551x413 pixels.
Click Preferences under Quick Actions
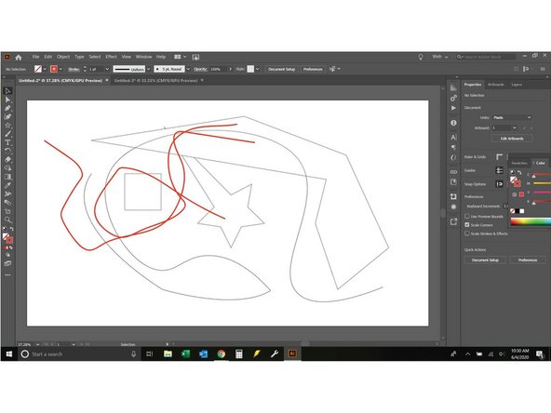click(x=528, y=260)
